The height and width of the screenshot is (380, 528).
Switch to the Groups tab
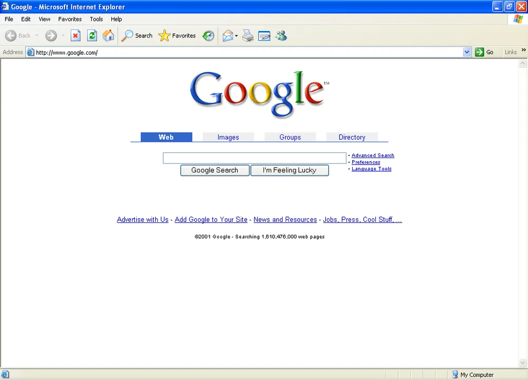[x=290, y=137]
